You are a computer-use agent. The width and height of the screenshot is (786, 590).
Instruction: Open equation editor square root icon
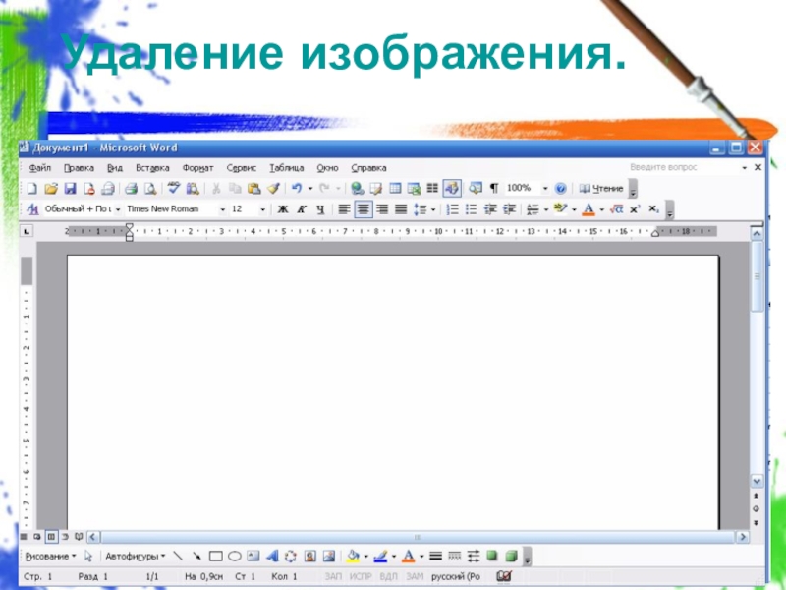[616, 209]
